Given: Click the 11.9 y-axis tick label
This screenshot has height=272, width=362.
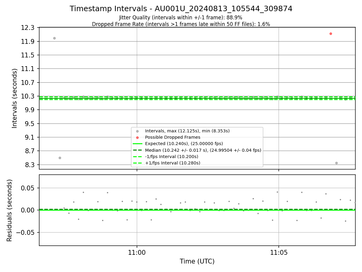Looking at the screenshot, I should click(28, 41).
